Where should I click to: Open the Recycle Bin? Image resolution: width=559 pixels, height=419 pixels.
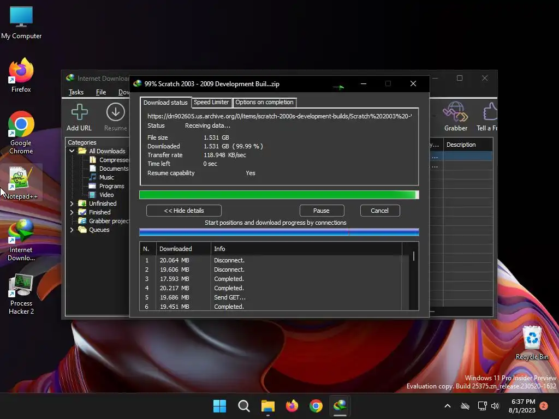pyautogui.click(x=532, y=343)
